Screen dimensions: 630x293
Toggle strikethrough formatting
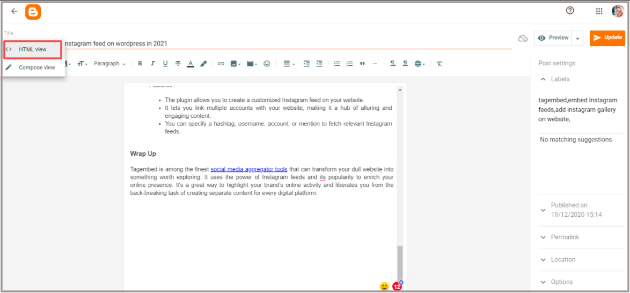click(x=178, y=63)
